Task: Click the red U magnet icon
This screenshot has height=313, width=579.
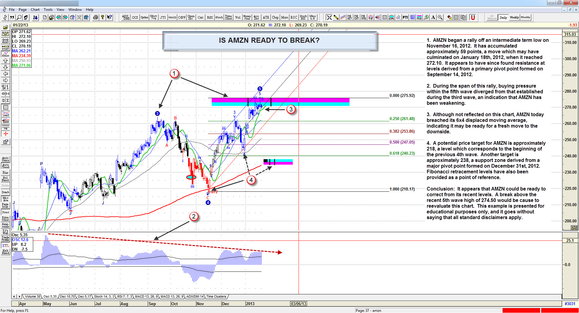Action: [473, 17]
